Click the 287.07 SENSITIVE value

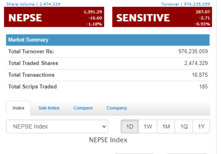[x=203, y=12]
